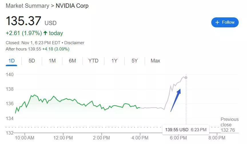Viewport: 247px width, 144px height.
Task: Select the YTD range tab
Action: [x=93, y=61]
